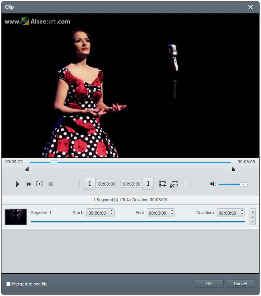The width and height of the screenshot is (261, 296).
Task: Enable Merge into one file checkbox
Action: pos(9,284)
